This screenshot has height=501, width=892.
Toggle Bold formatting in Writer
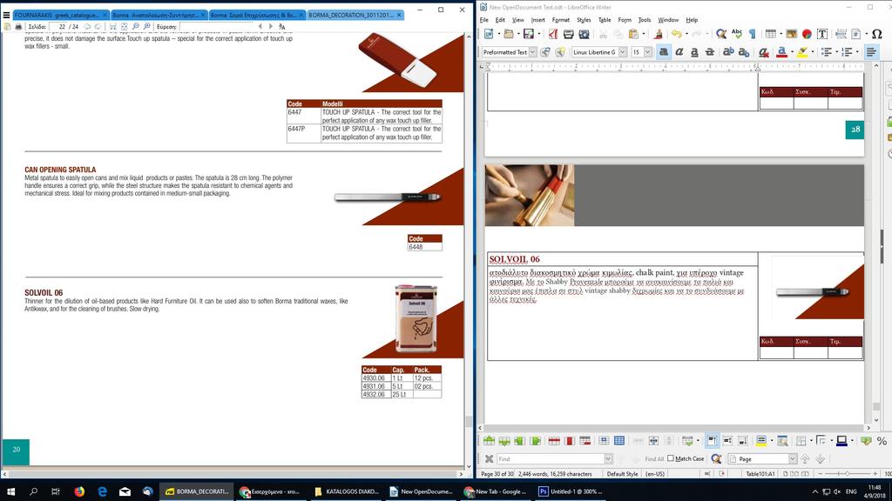663,52
